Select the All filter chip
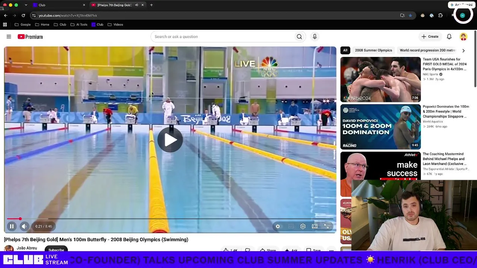The width and height of the screenshot is (477, 268). 345,50
